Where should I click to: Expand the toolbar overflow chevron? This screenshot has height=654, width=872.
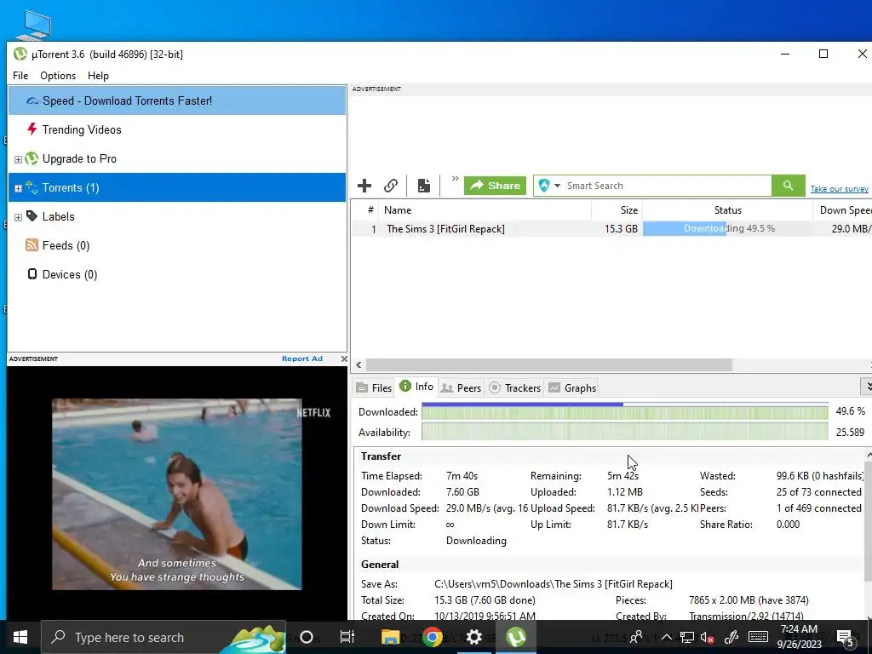[x=455, y=179]
